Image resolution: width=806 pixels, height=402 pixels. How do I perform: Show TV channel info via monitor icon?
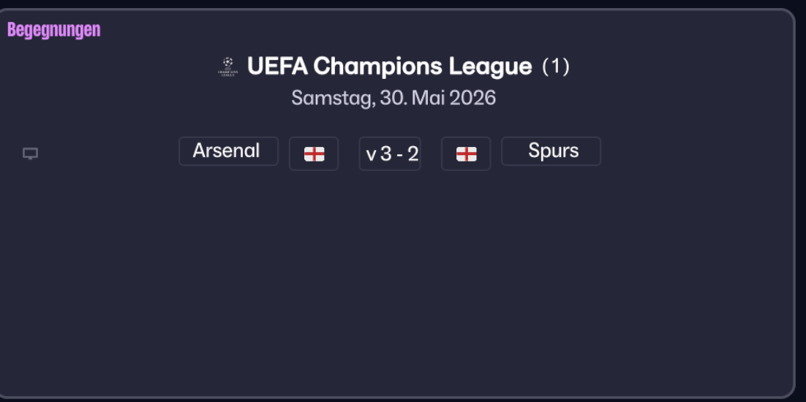(x=30, y=153)
